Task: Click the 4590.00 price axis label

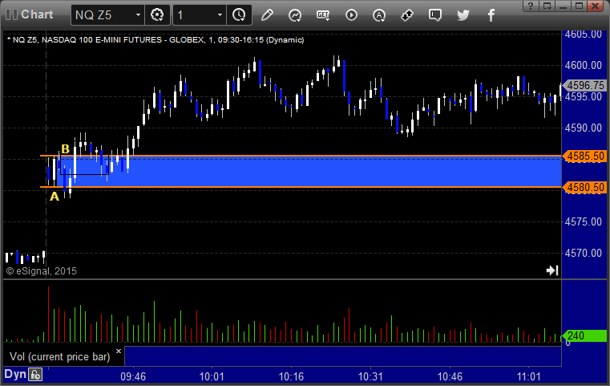Action: click(x=584, y=128)
